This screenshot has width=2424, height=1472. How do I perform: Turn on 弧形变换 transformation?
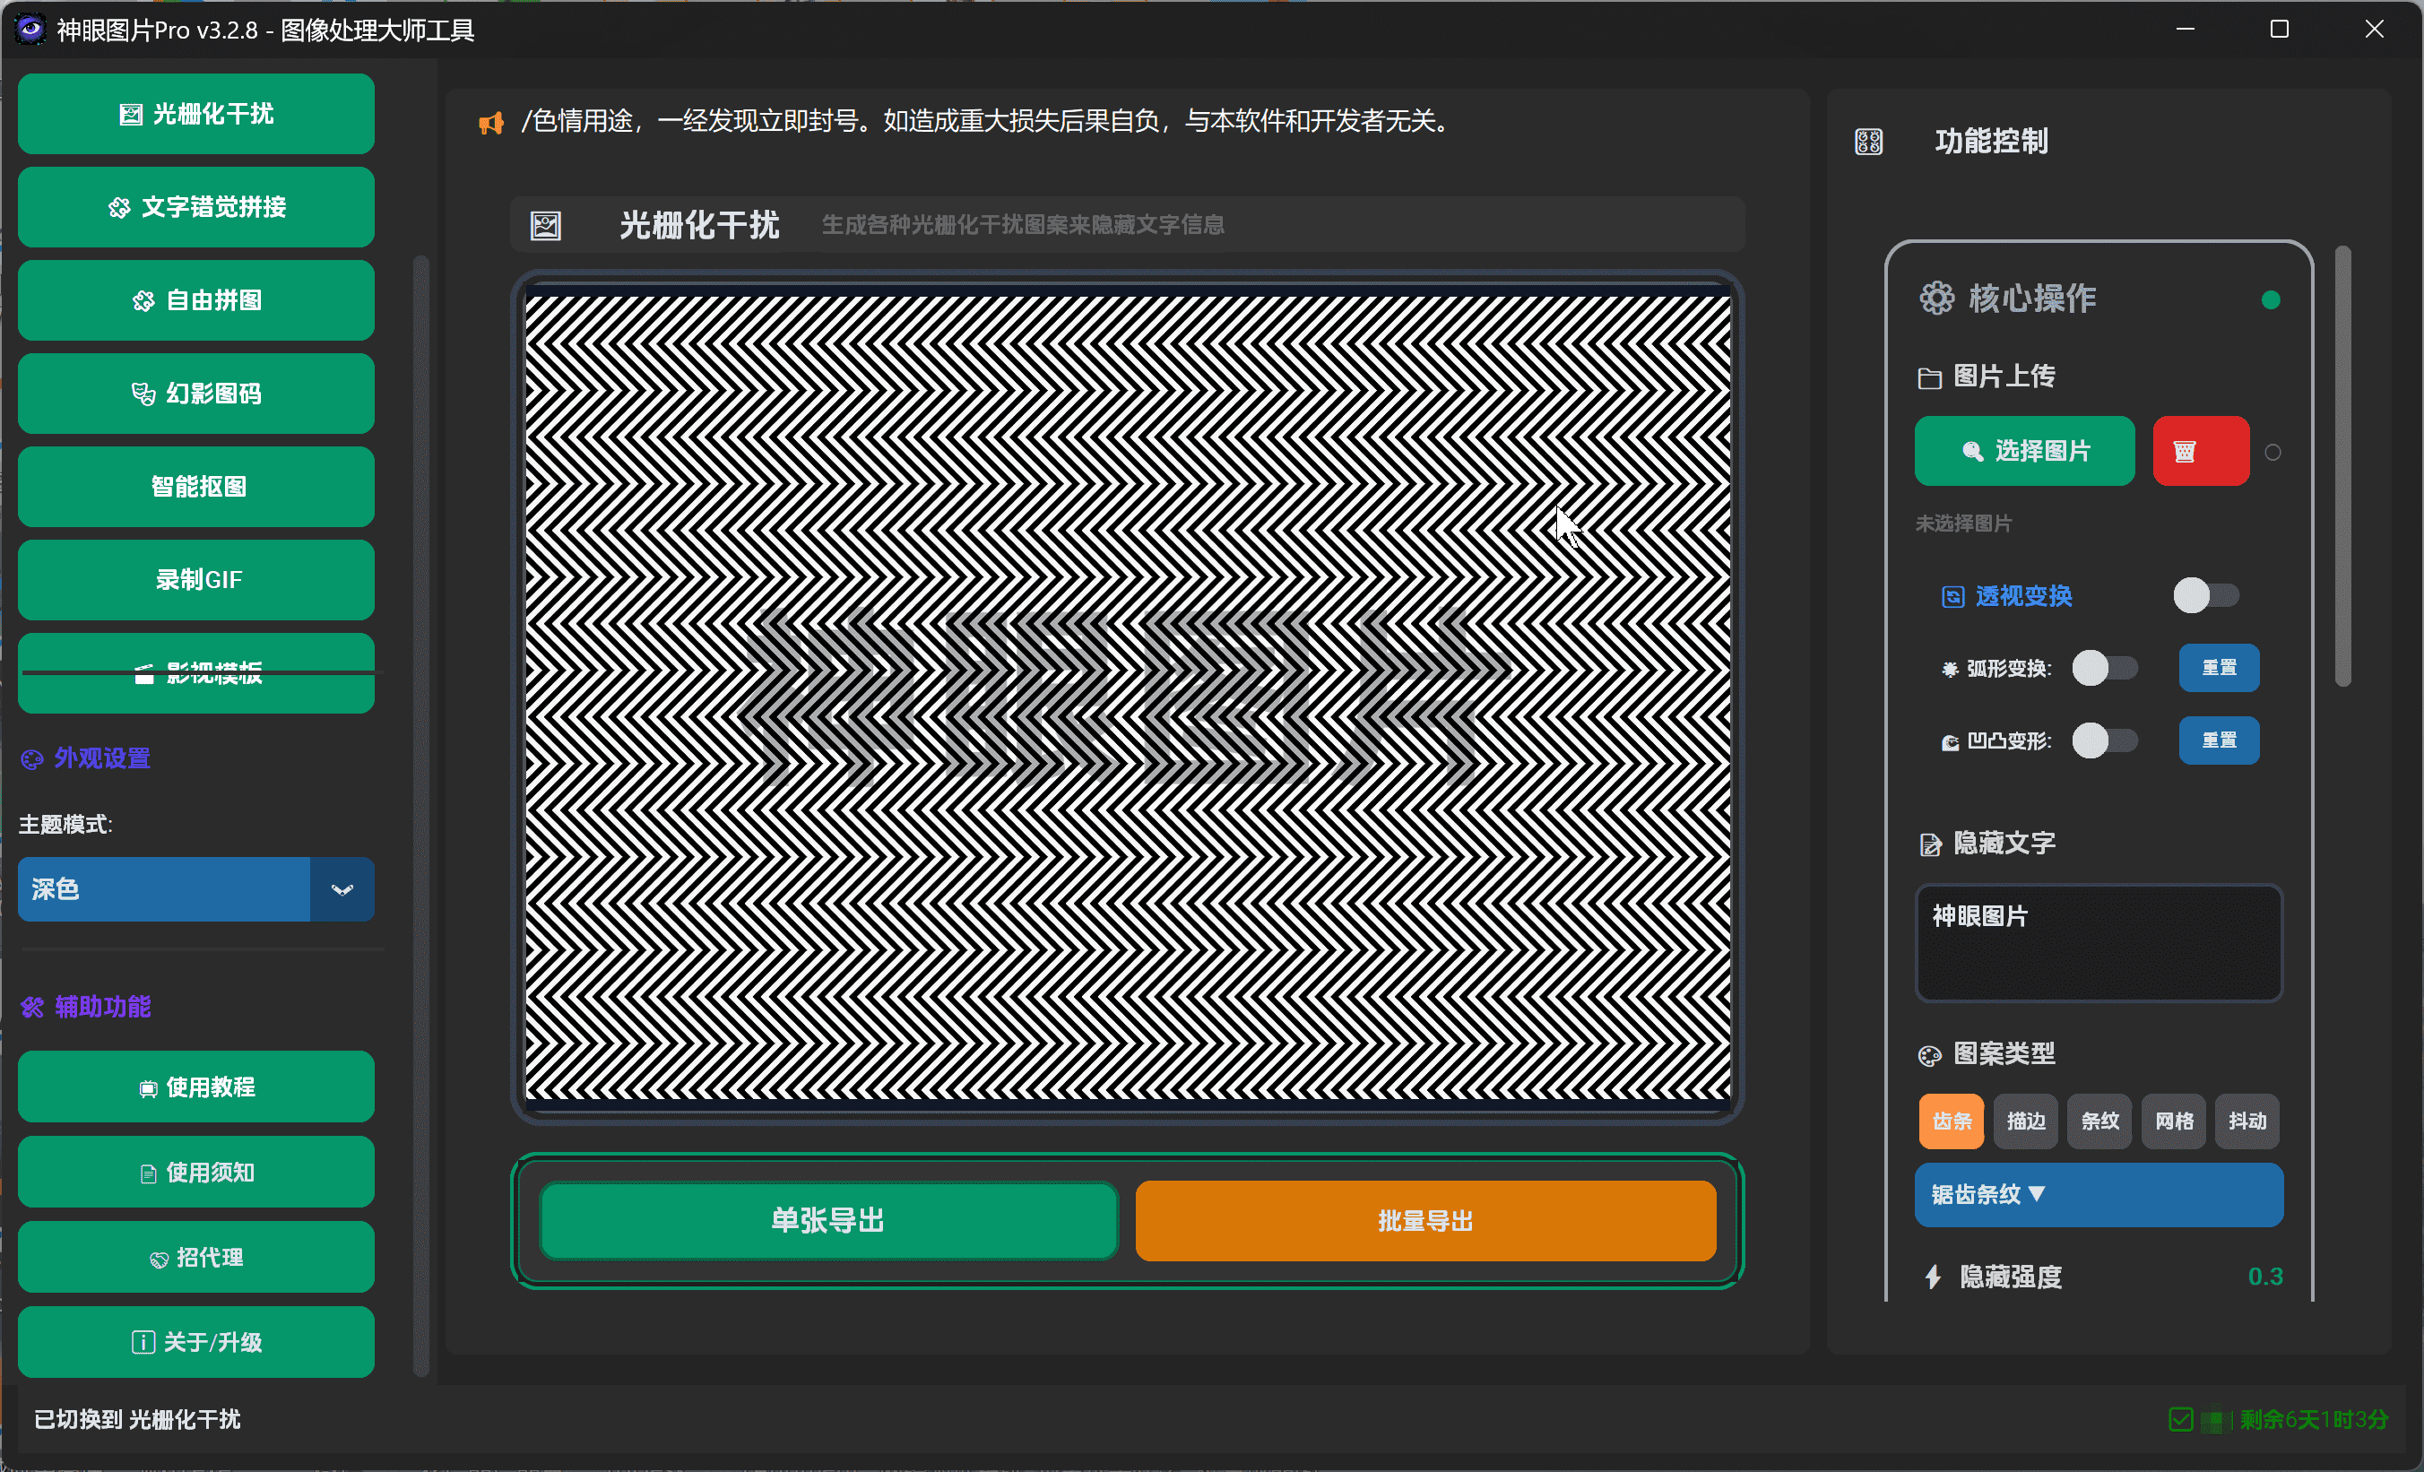pos(2105,668)
